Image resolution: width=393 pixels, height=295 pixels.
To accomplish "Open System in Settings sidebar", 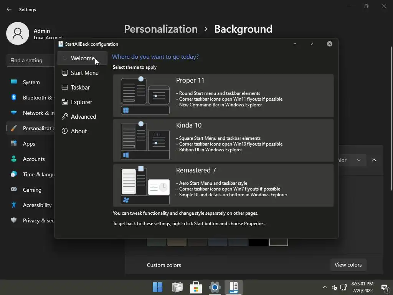I will [x=30, y=82].
